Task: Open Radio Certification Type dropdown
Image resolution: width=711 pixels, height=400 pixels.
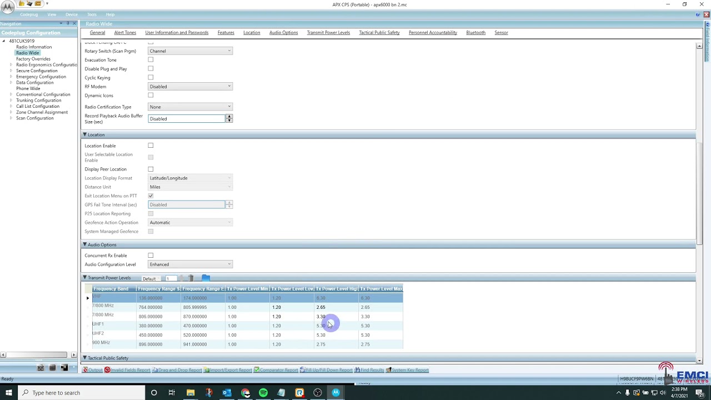Action: 190,107
